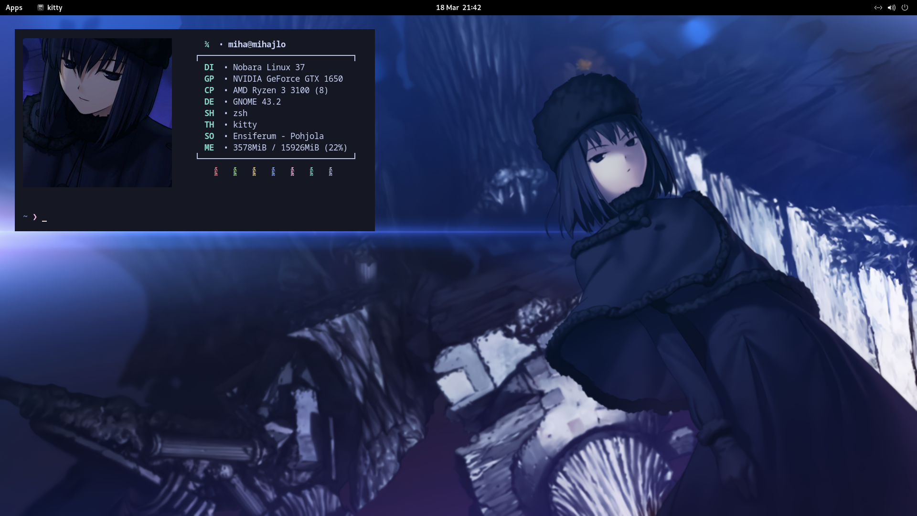Screen dimensions: 917x516
Task: Open the clock showing 18 Mar 21:42
Action: point(458,8)
